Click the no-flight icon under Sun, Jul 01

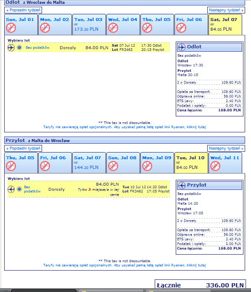pos(11,28)
